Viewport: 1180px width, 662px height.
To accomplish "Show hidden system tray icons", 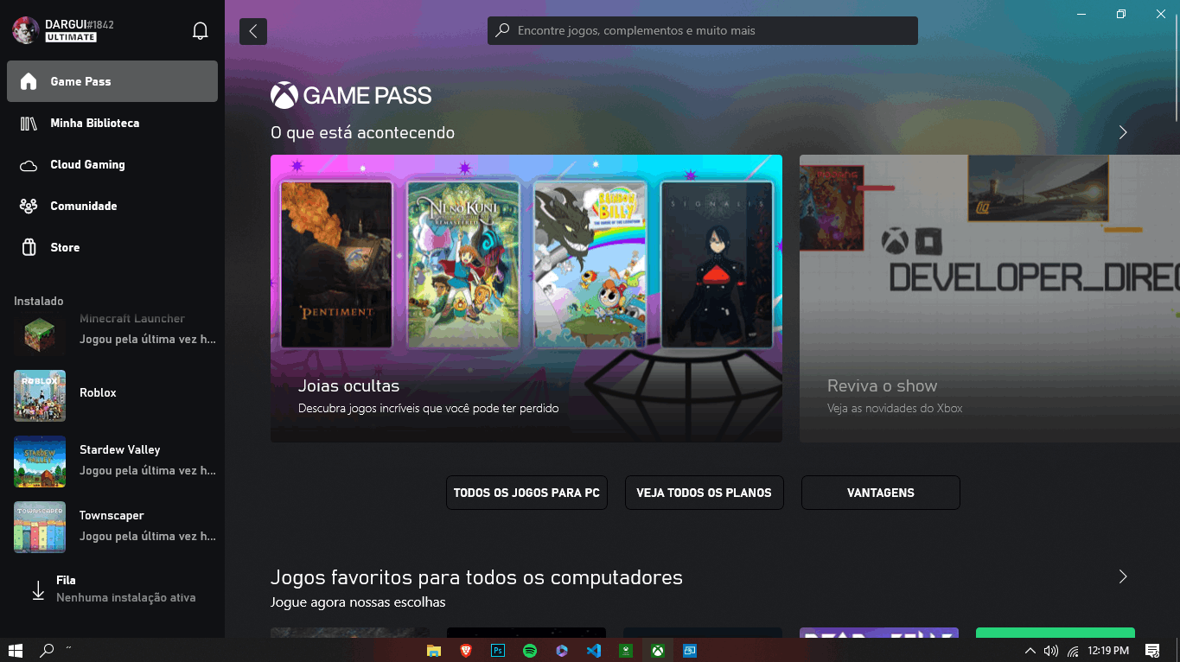I will tap(1030, 651).
